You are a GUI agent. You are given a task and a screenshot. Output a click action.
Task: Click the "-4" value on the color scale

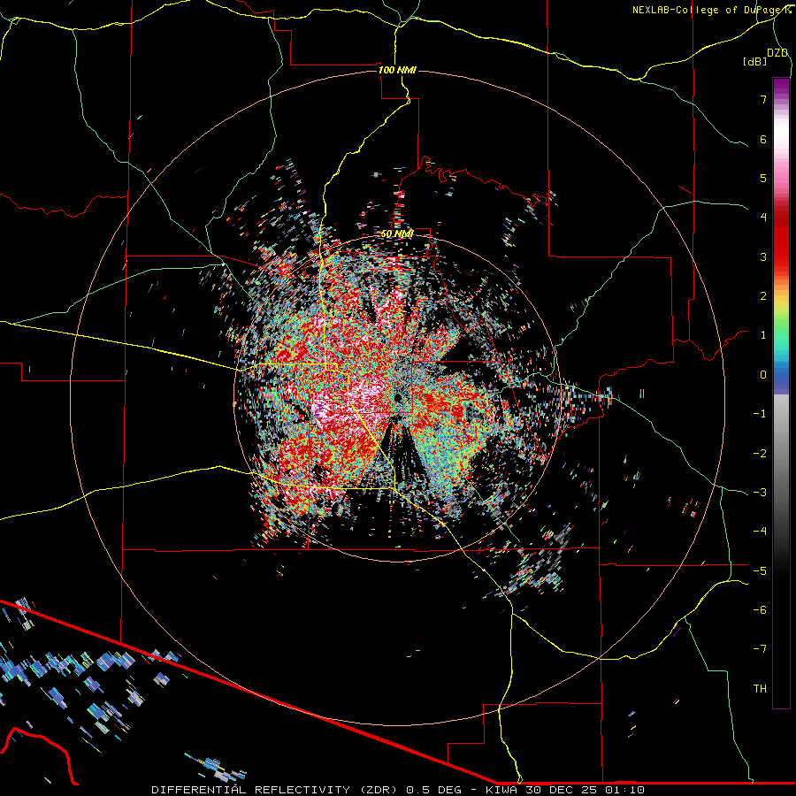pos(760,532)
